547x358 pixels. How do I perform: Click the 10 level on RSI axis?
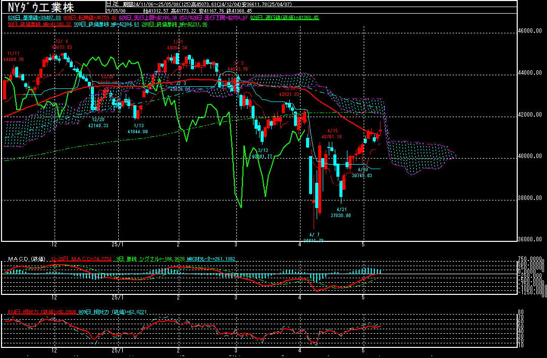click(521, 345)
